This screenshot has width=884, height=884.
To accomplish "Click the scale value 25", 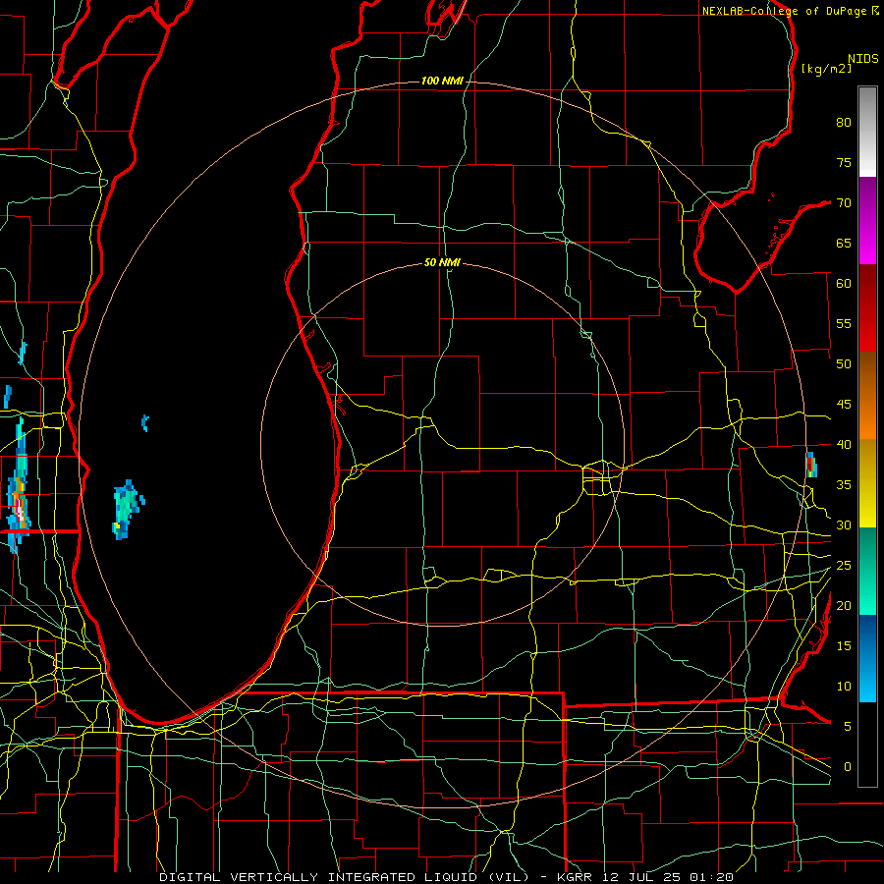I will [844, 566].
